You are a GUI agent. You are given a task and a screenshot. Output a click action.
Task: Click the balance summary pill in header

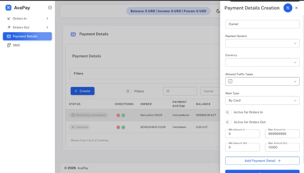click(168, 11)
